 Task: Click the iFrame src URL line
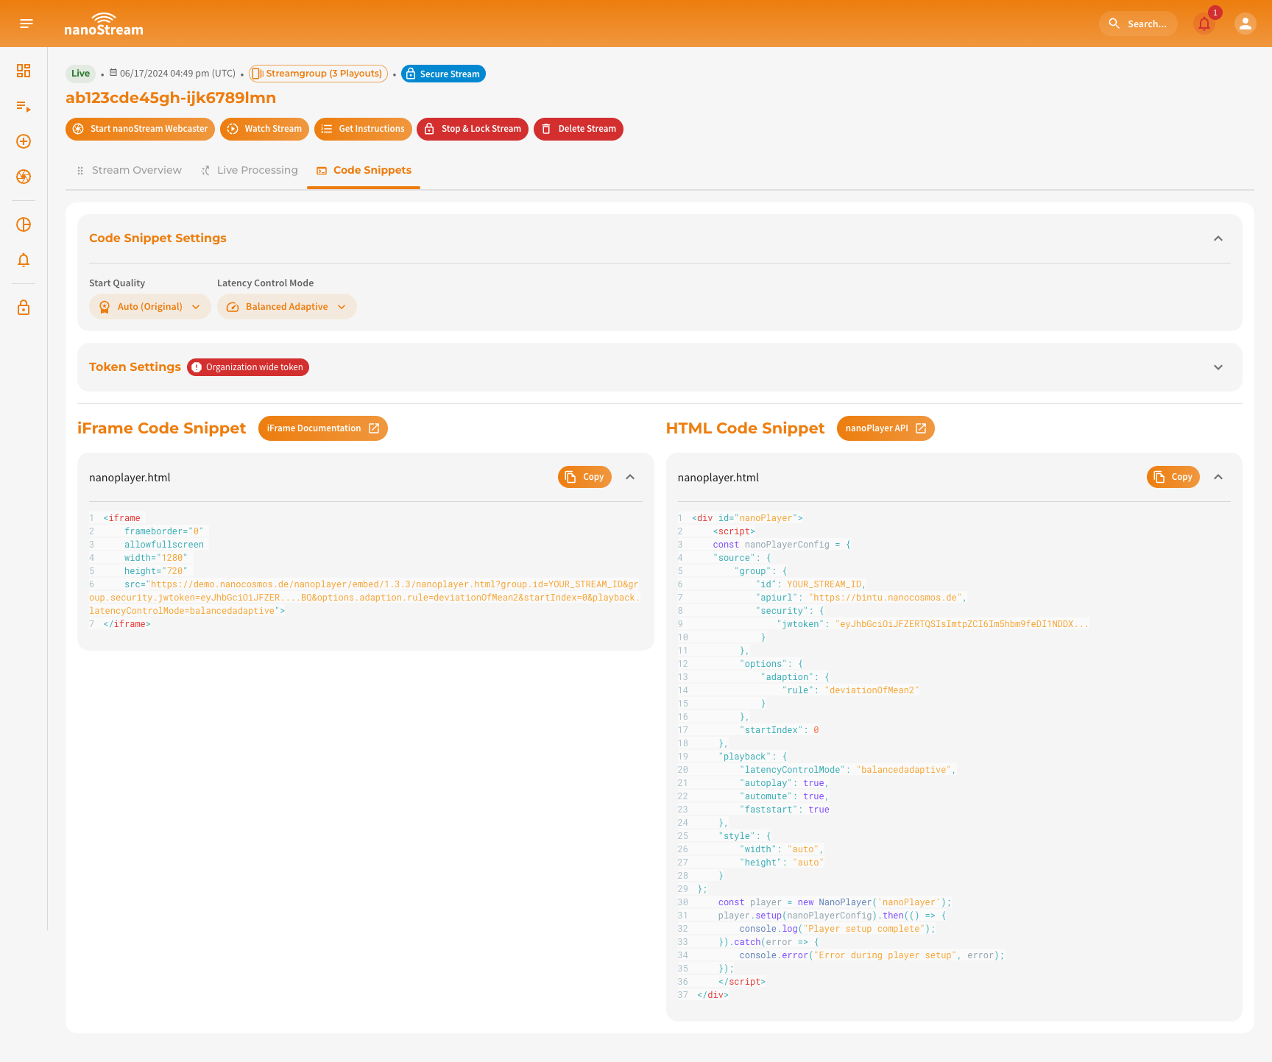point(365,598)
